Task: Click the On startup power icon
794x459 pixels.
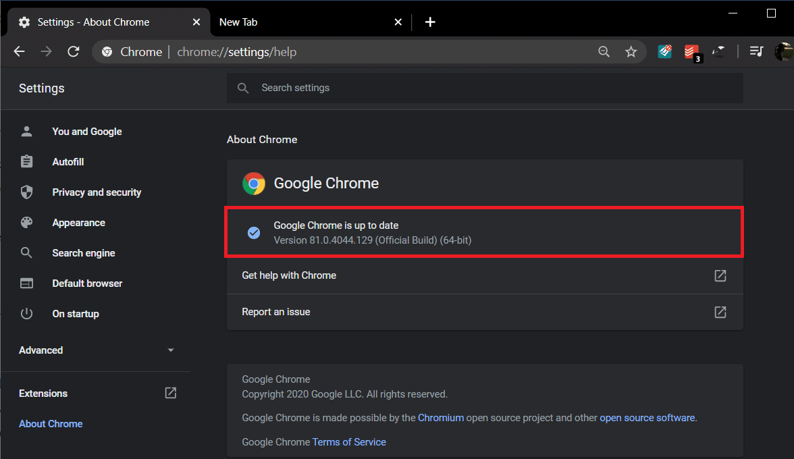Action: 26,313
